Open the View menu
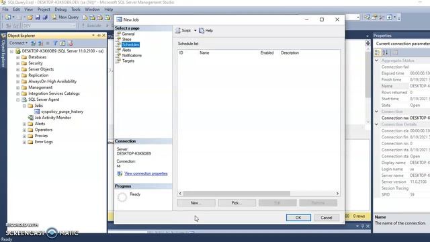The width and height of the screenshot is (430, 242). 28,9
